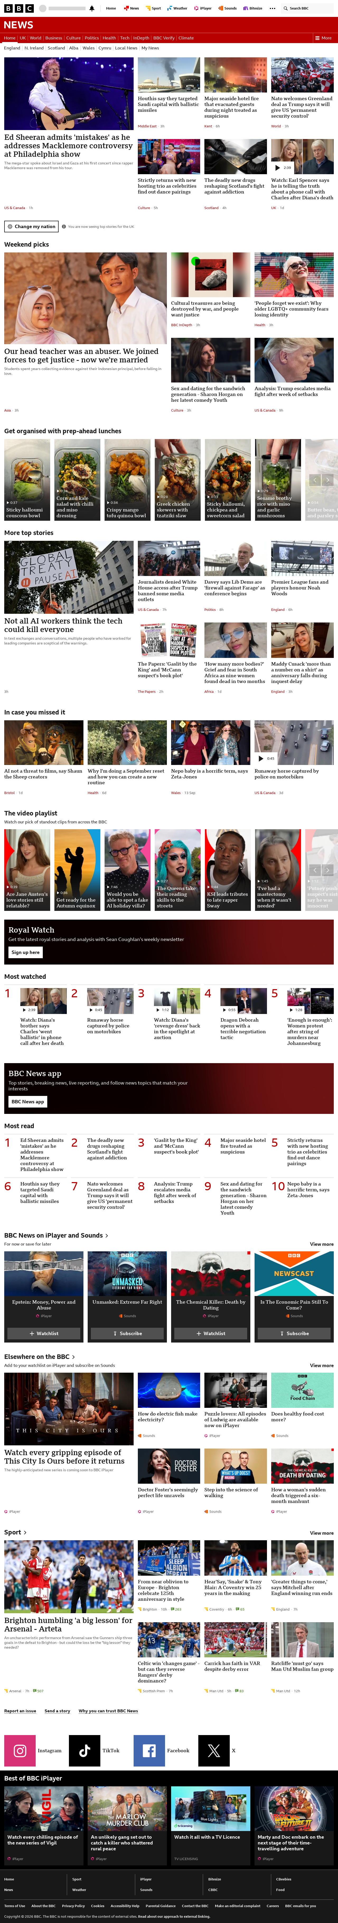The width and height of the screenshot is (338, 1923).
Task: Open the three-dots more menu in header
Action: [x=272, y=8]
